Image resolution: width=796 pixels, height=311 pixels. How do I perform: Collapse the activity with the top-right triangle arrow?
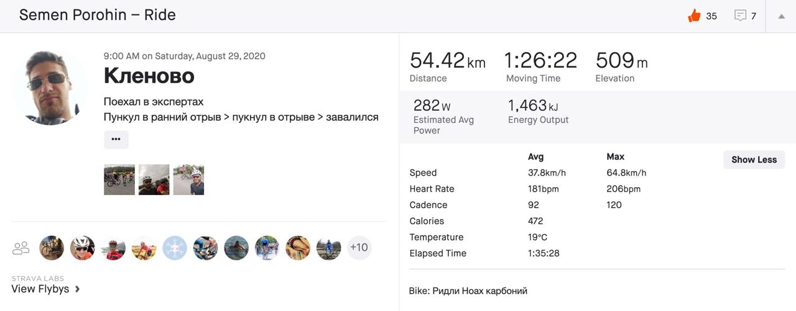[x=782, y=16]
